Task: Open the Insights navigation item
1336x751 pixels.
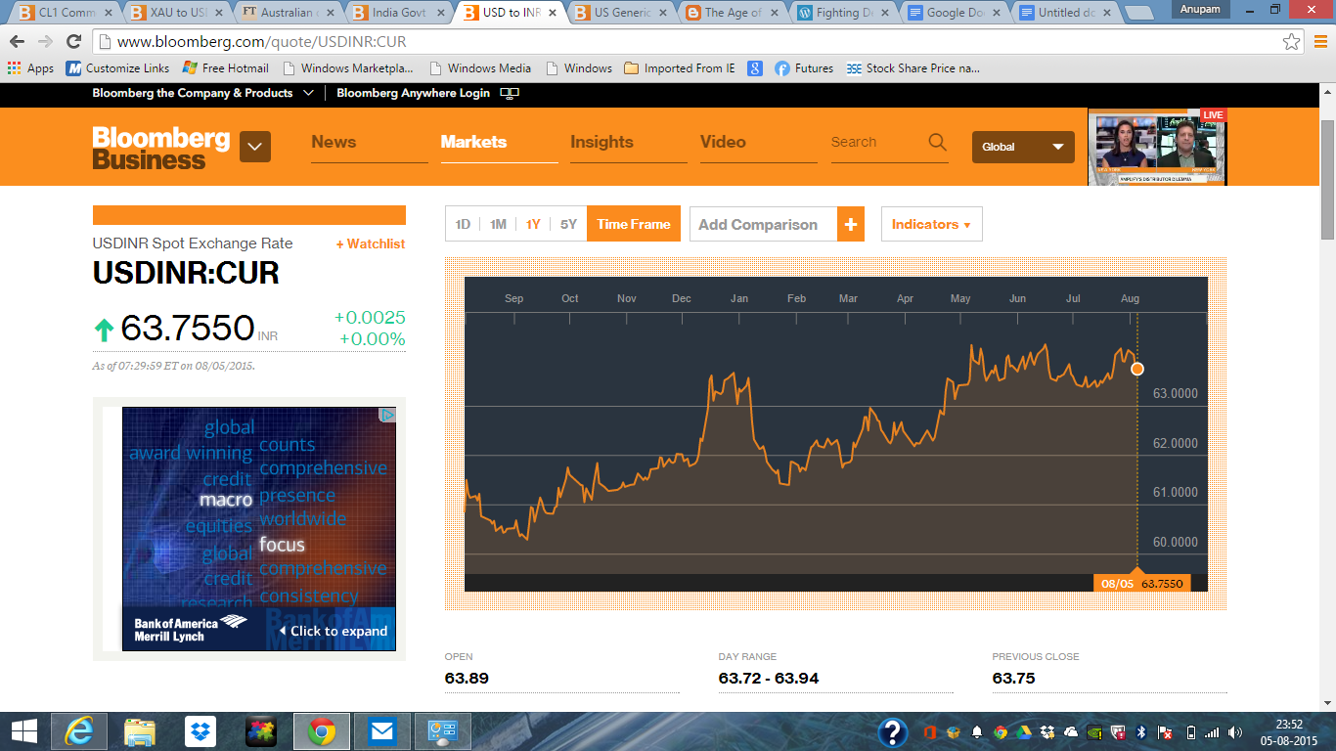Action: (x=601, y=142)
